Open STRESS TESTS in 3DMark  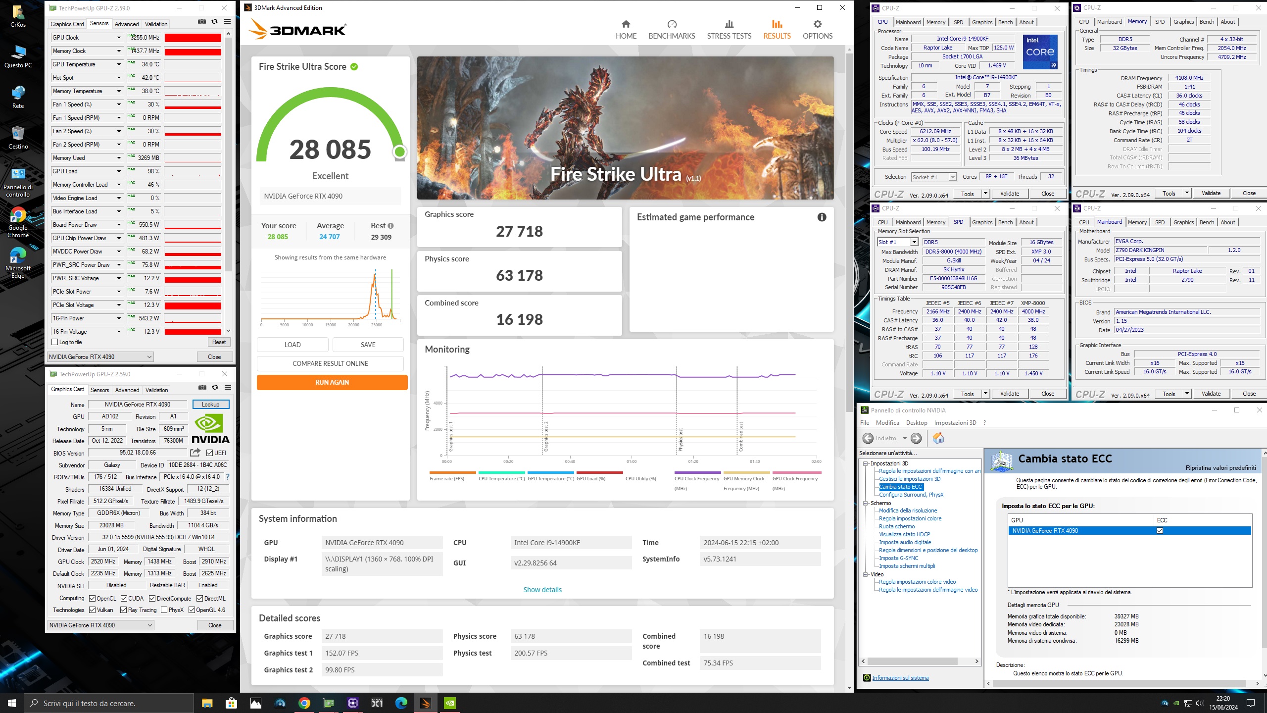pos(729,30)
